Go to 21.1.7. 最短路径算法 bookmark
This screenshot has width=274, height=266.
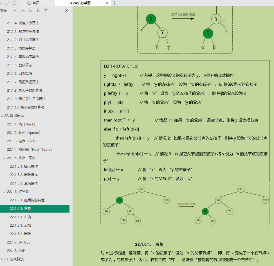point(23,82)
